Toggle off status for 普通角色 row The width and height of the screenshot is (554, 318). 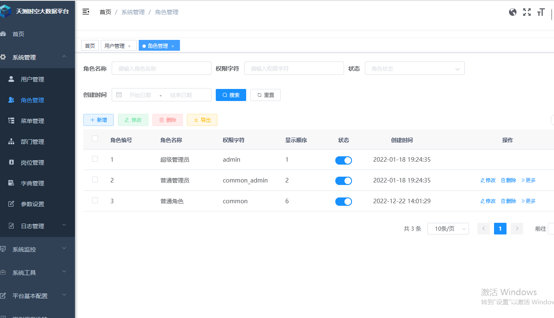click(344, 201)
